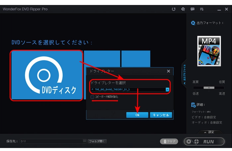Click the MP4 output format icon
The image size is (232, 151).
pos(209,51)
